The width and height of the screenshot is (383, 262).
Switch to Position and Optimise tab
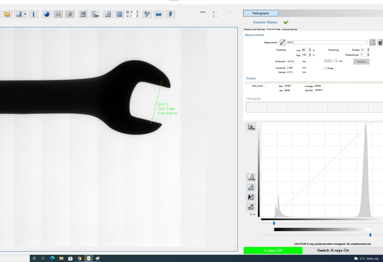click(254, 29)
